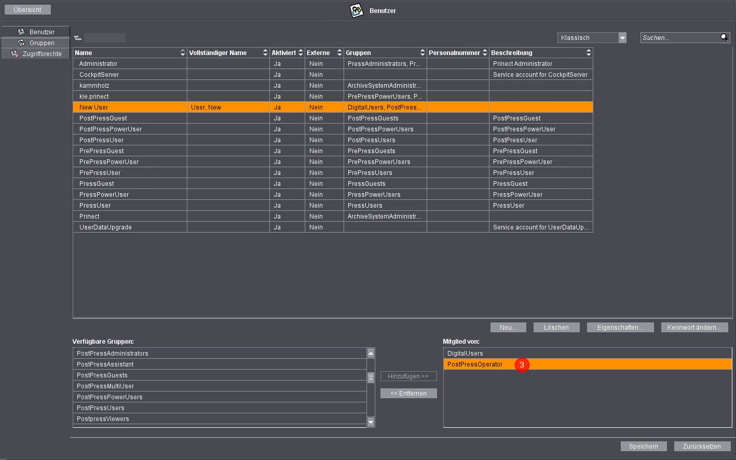Viewport: 736px width, 460px height.
Task: Click the tree view icon above the table
Action: [78, 38]
